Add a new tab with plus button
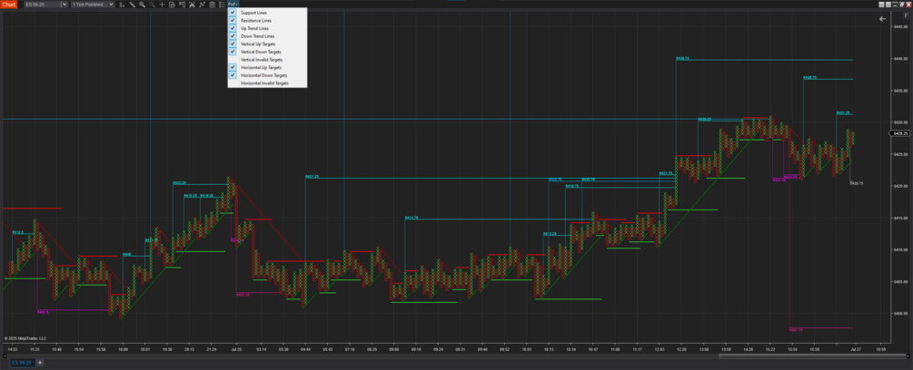Viewport: 913px width, 370px height. pos(40,363)
